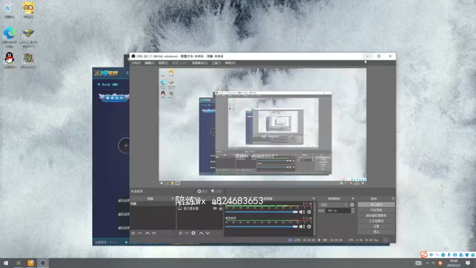Open the 场景集合(S) menu in OBS
This screenshot has width=476, height=268.
199,63
